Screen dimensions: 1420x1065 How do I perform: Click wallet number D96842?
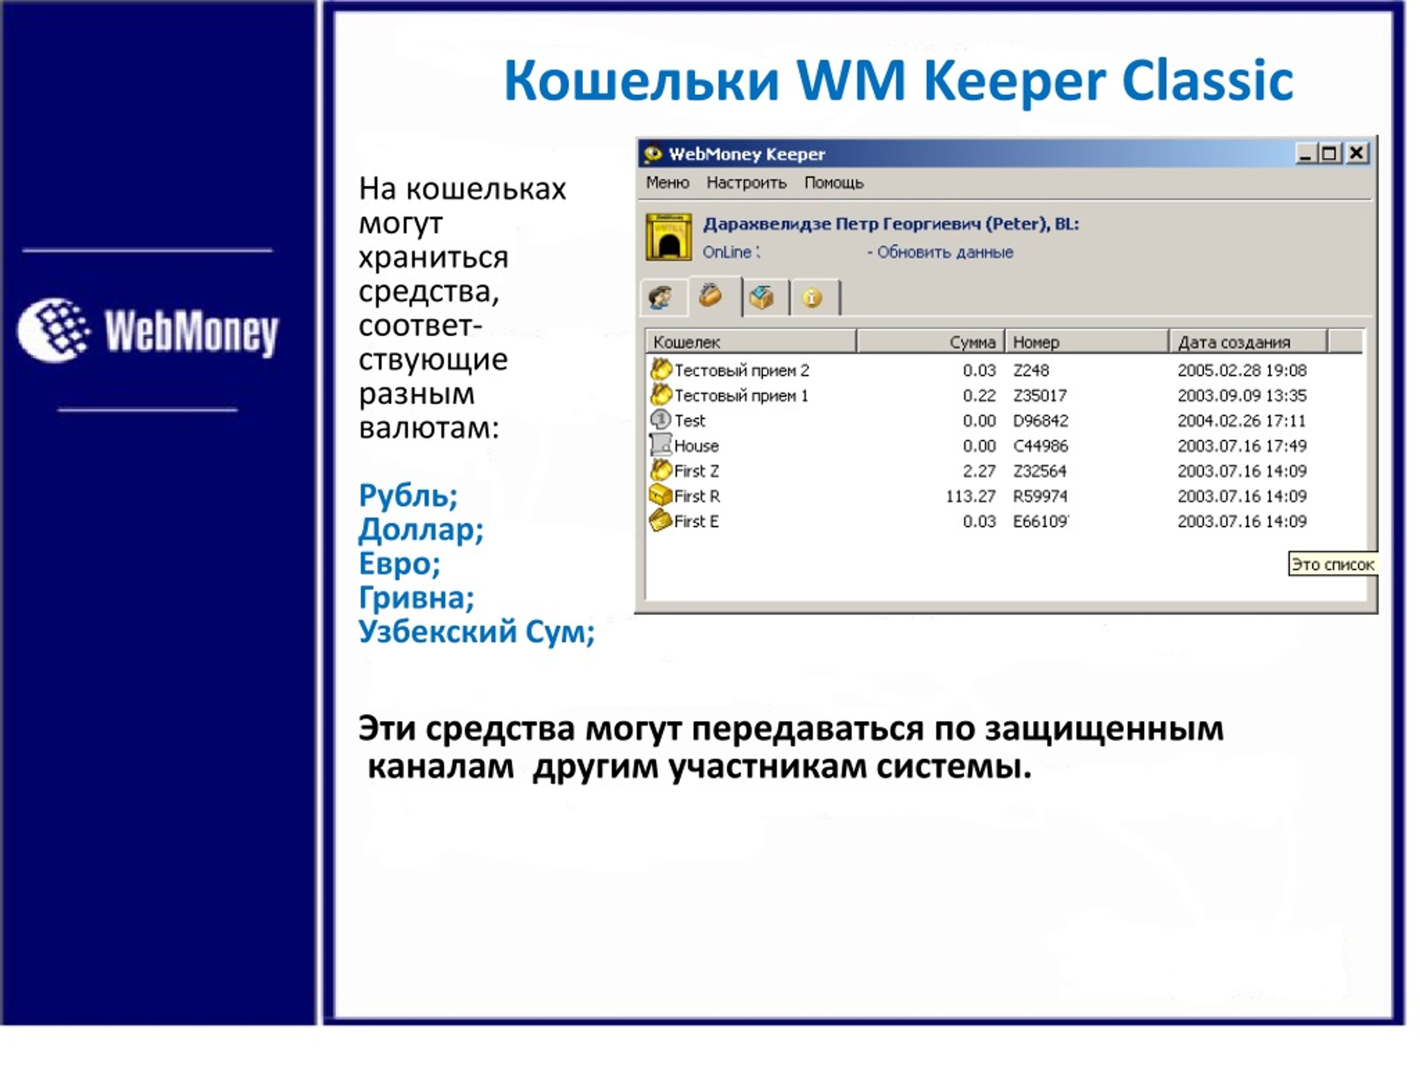(x=1040, y=420)
